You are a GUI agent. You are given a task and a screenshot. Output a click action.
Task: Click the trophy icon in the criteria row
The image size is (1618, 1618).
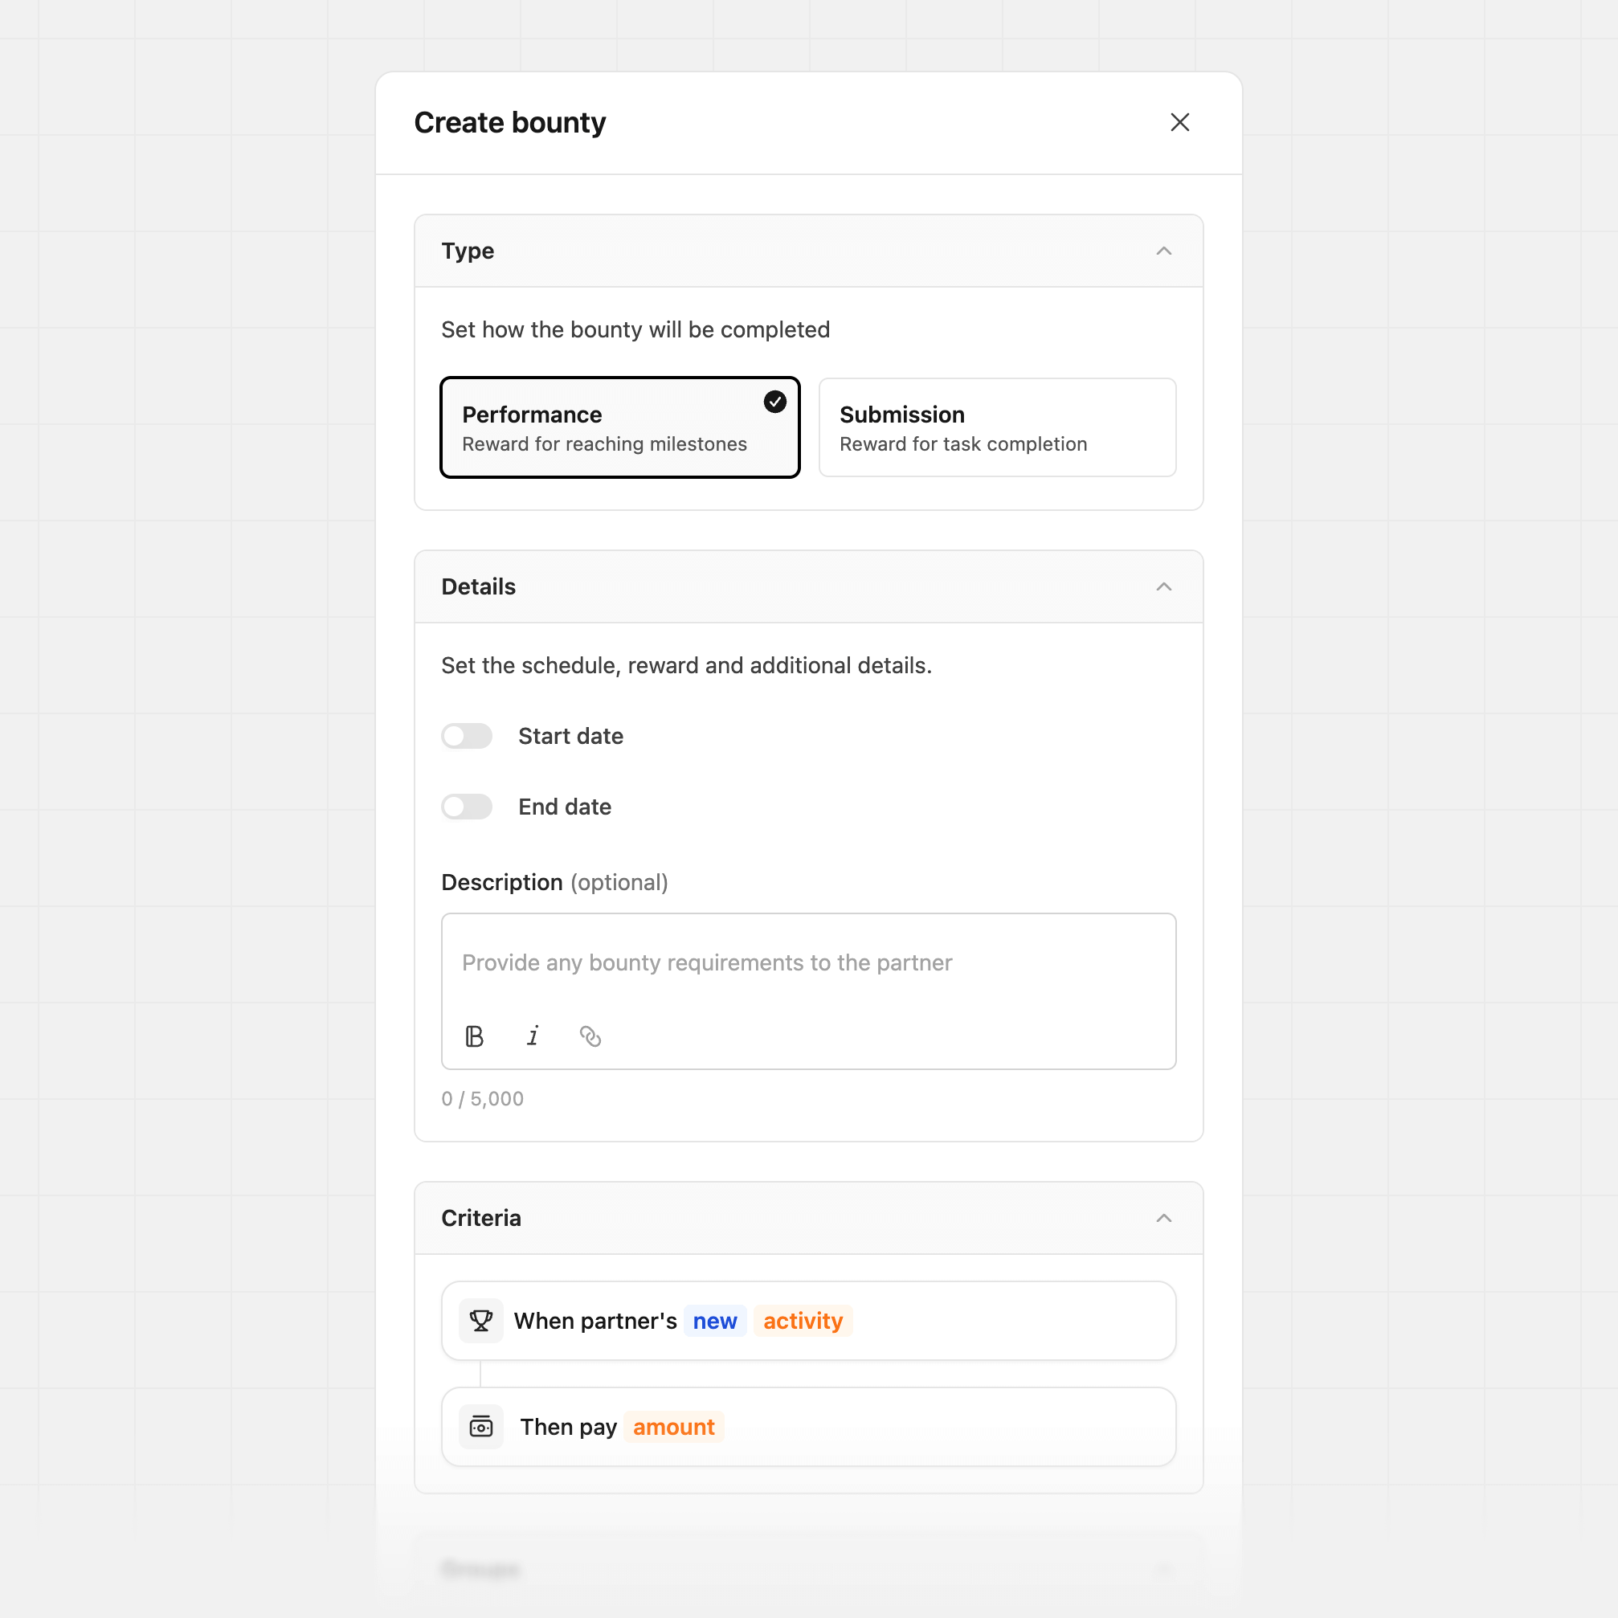pyautogui.click(x=481, y=1321)
